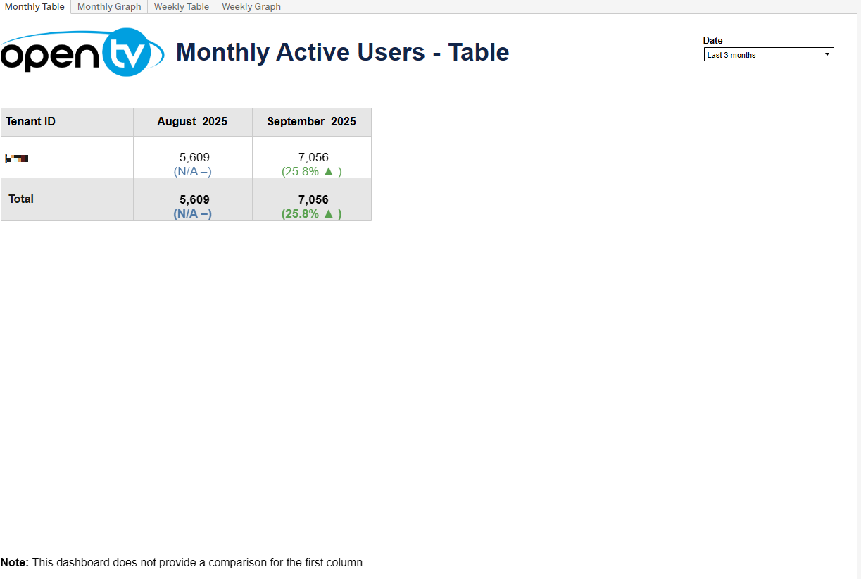
Task: Click the green up triangle in the tenant row
Action: pyautogui.click(x=328, y=171)
